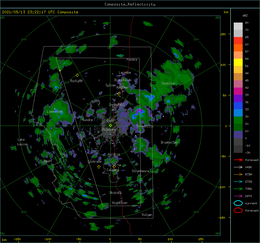
Task: Click the dBZ legend heading
Action: pyautogui.click(x=245, y=15)
